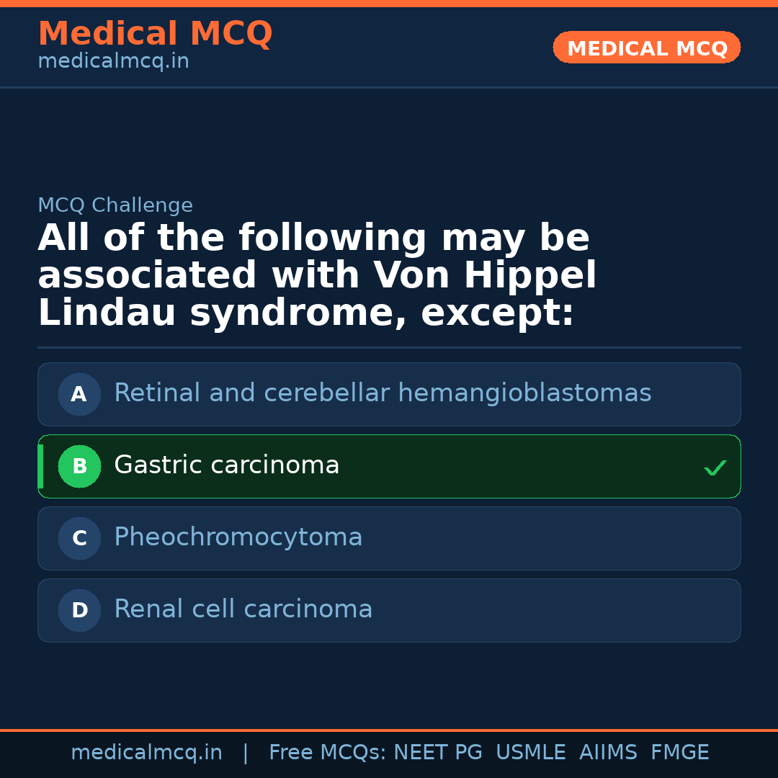Select the Gastric carcinoma answer text
Screen dimensions: 778x778
[226, 465]
